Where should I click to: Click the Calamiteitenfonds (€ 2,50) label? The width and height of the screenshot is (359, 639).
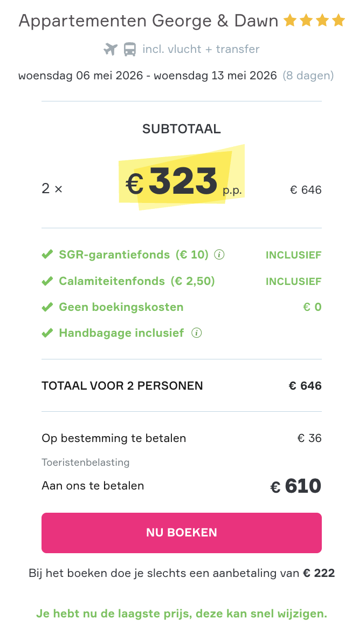click(x=136, y=281)
